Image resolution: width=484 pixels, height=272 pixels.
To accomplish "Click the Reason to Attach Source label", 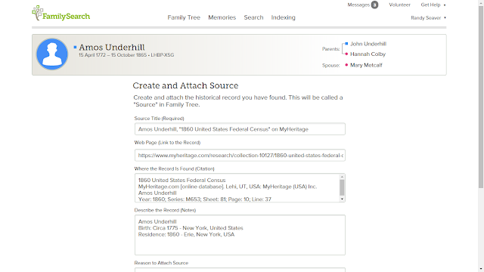I will [x=161, y=263].
